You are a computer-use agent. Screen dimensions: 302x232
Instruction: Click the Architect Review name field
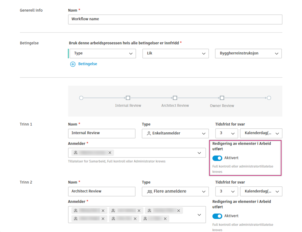(x=102, y=192)
